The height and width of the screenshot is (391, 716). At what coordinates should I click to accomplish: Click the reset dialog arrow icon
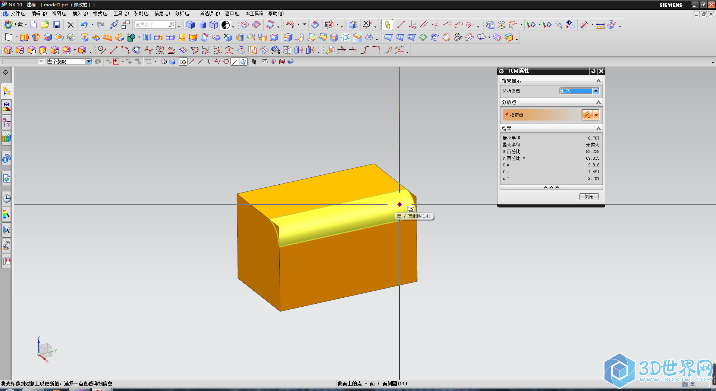(x=593, y=71)
